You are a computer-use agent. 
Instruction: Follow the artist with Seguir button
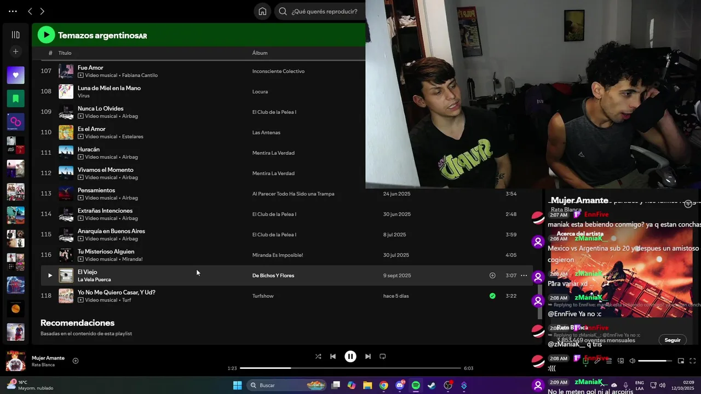click(x=673, y=340)
